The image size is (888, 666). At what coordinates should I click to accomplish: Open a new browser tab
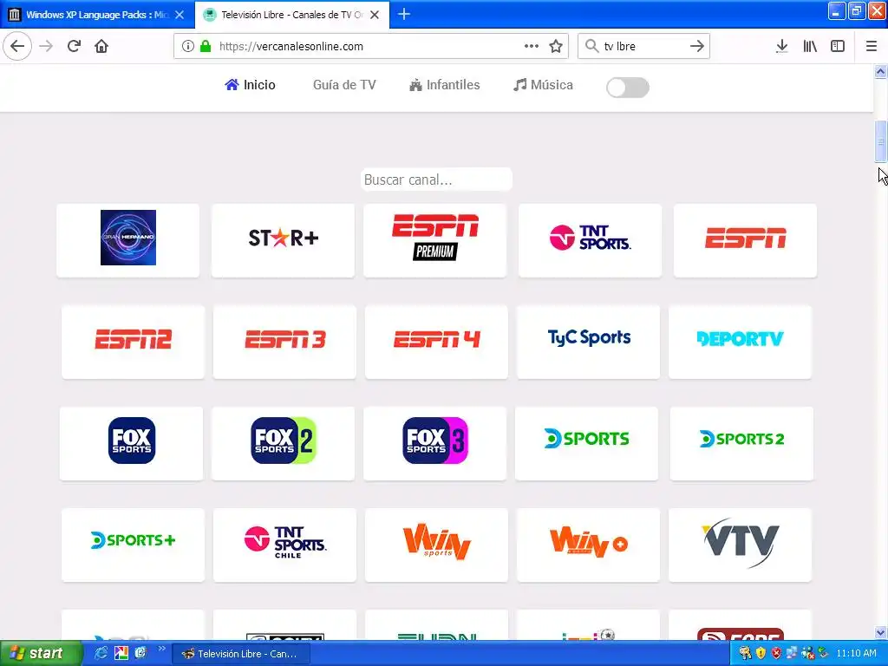point(404,14)
